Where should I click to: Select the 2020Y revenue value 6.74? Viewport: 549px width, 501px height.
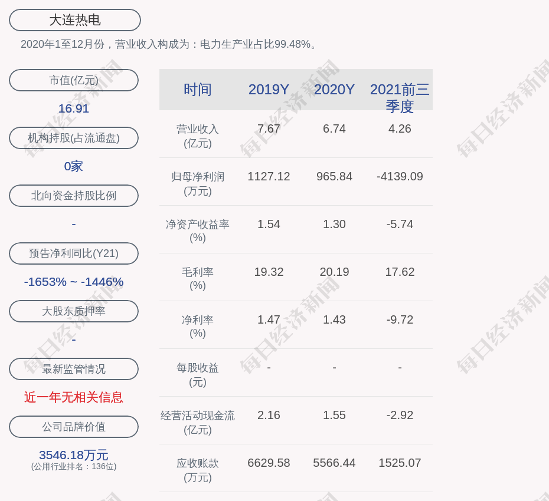334,128
